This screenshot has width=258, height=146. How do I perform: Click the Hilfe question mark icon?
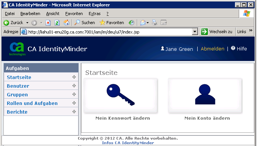click(233, 48)
